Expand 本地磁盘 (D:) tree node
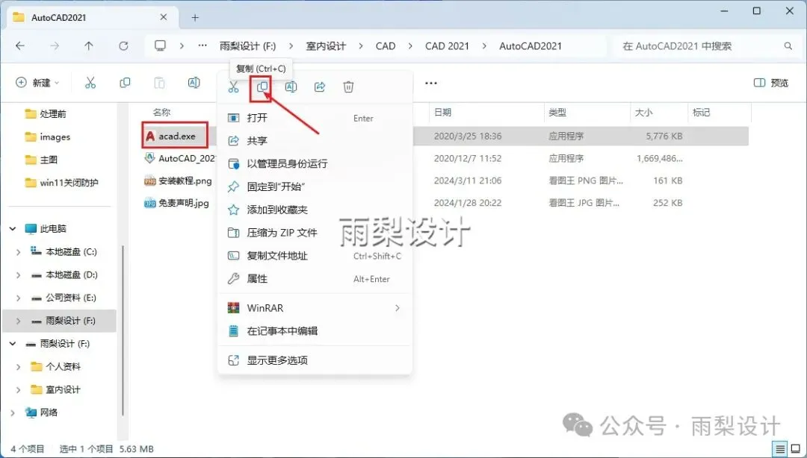807x458 pixels. [x=19, y=275]
